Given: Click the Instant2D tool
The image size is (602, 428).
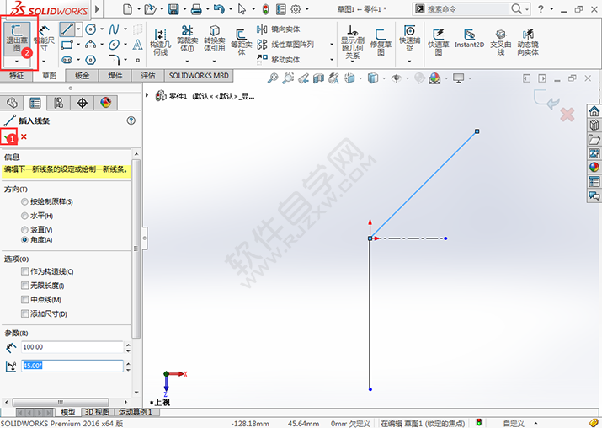Looking at the screenshot, I should [470, 40].
